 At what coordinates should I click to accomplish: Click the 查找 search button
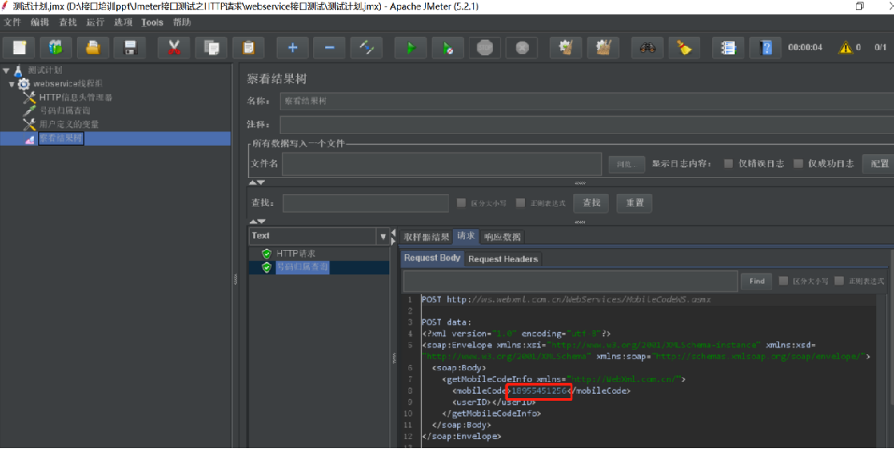591,202
